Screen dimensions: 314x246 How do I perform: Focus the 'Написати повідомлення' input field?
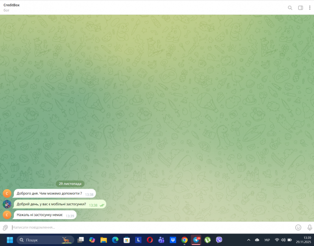[152, 228]
